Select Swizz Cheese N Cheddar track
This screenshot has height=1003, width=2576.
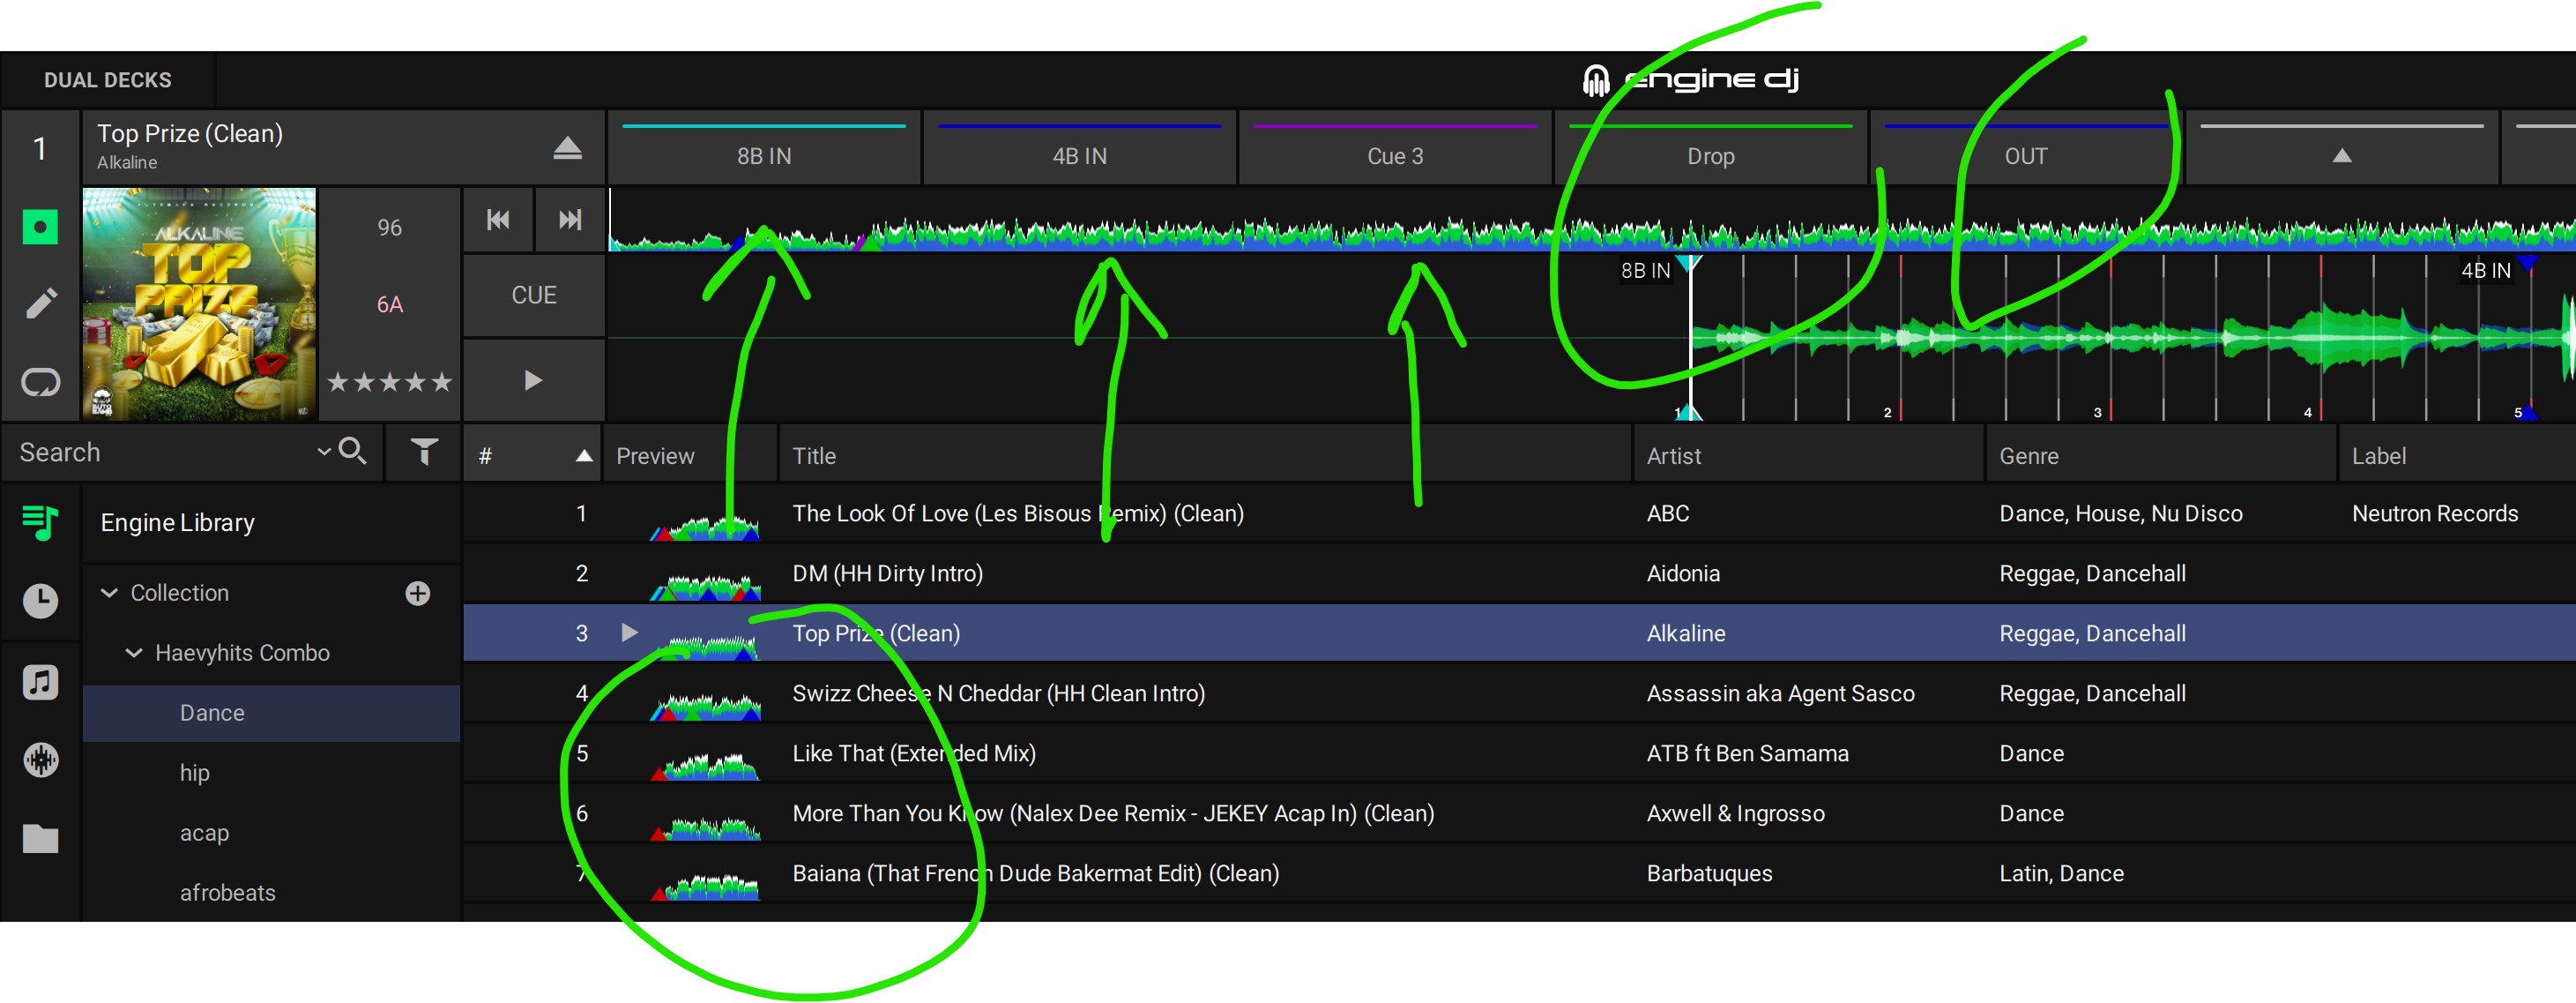pos(1519,693)
